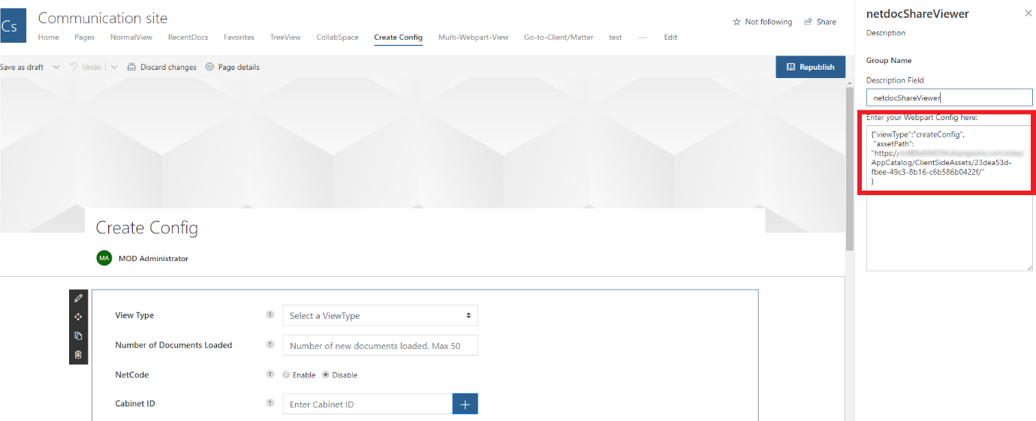Click the netdocShareViewer pane heading
This screenshot has height=421, width=1036.
(917, 14)
